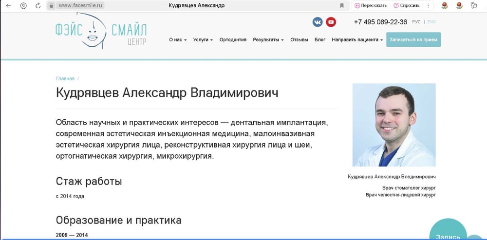Bookmark this page with the bookmark icon
The width and height of the screenshot is (487, 240).
(x=342, y=5)
